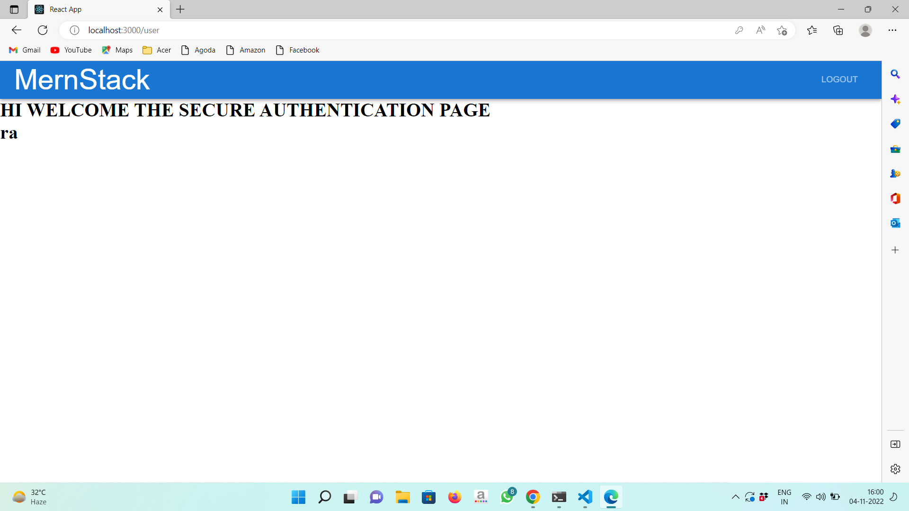Click the LOGOUT button
Screen dimensions: 909x511
click(839, 79)
